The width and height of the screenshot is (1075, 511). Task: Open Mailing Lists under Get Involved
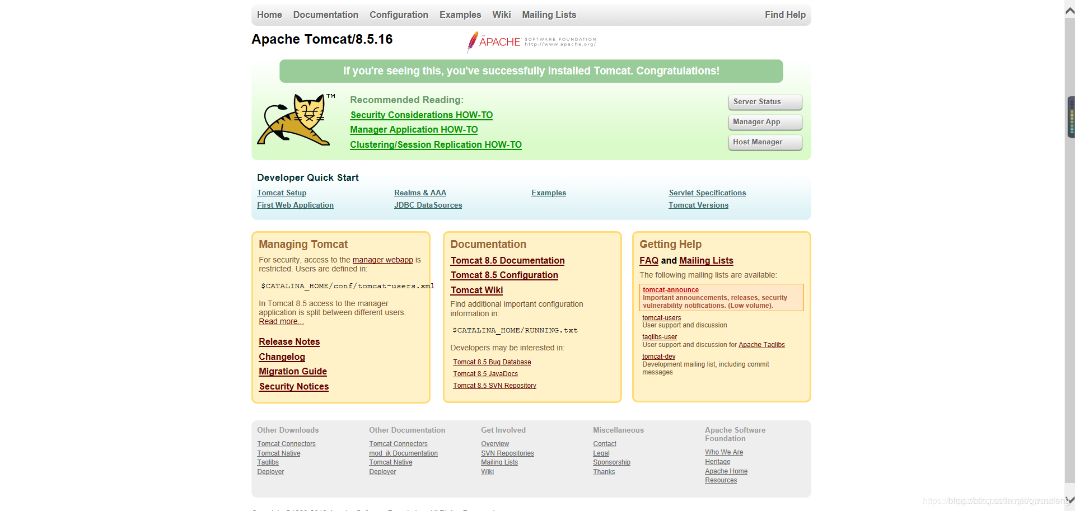pos(499,462)
